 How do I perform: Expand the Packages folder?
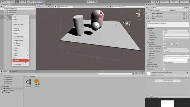(1, 92)
